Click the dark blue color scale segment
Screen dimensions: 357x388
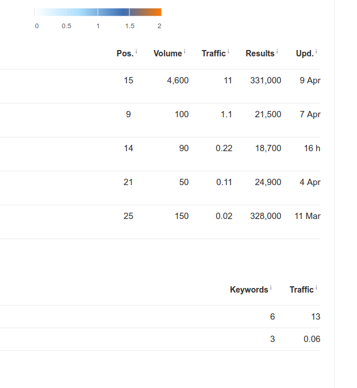pyautogui.click(x=113, y=12)
